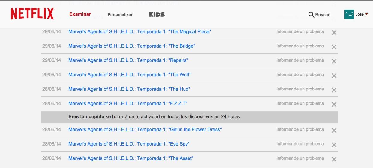Screen dimensions: 373x168
Task: Delete the "F.Z.Z.T" entry with X
Action: [334, 104]
